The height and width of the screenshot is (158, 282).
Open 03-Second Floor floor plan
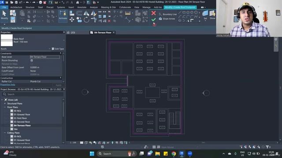(x=22, y=122)
